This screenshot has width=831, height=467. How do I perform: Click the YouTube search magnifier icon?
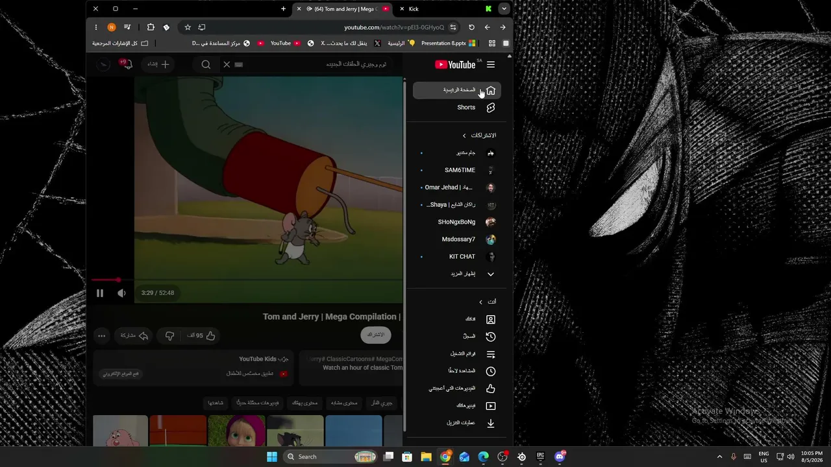pos(206,64)
